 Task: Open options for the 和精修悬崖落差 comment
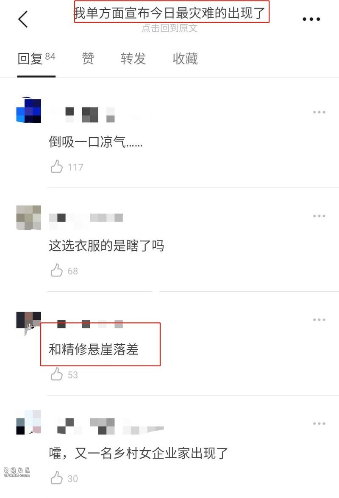click(x=319, y=320)
